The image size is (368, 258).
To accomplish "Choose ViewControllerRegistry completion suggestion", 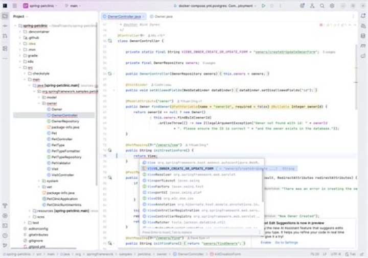I will click(x=201, y=216).
